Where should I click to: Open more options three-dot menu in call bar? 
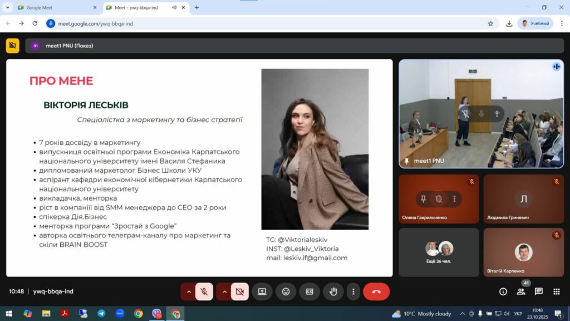click(x=353, y=291)
